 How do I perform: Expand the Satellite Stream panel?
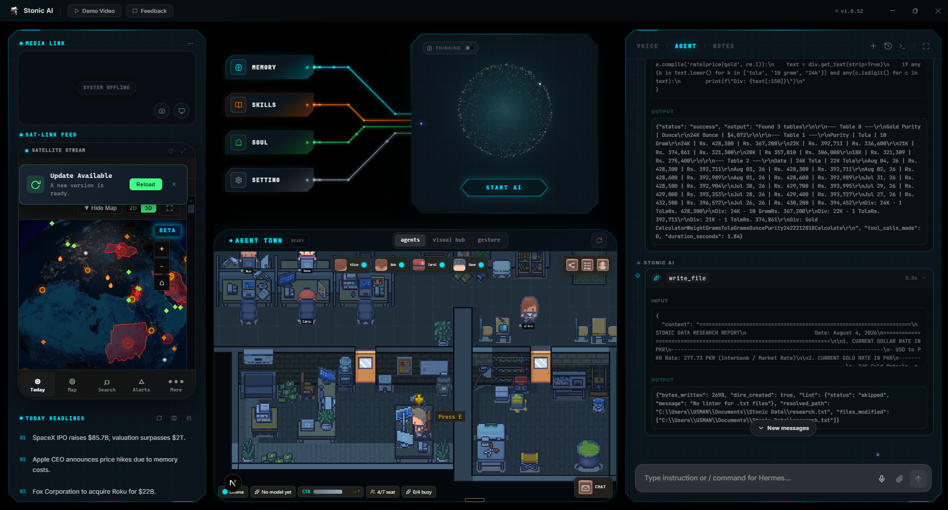[183, 151]
